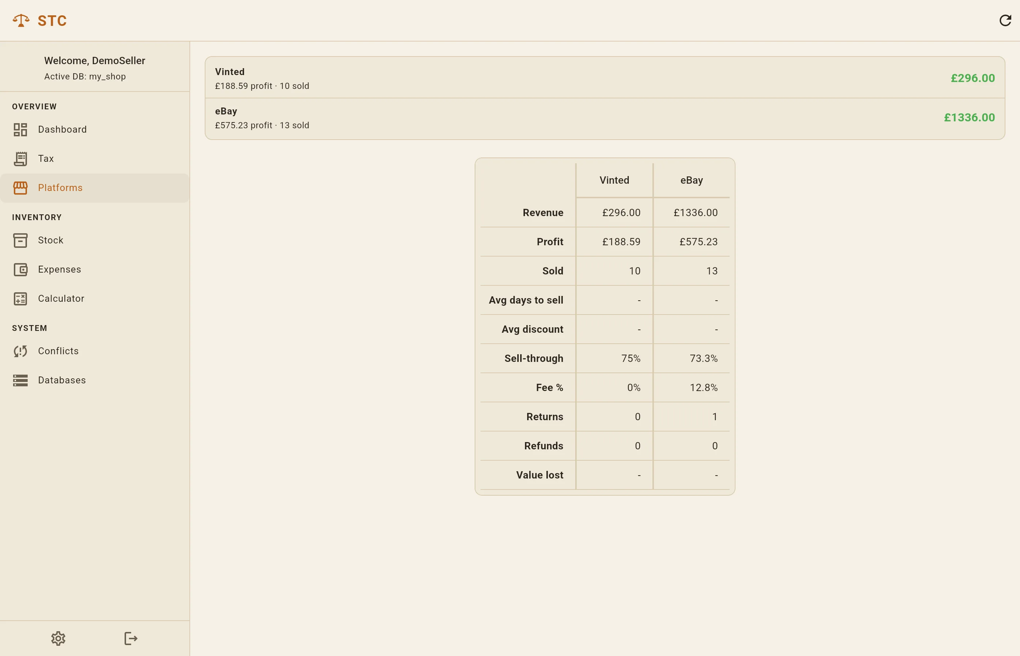Click the Vinted column header
The height and width of the screenshot is (656, 1020).
click(614, 180)
